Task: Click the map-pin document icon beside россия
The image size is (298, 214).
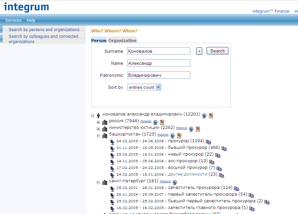Action: [x=162, y=122]
